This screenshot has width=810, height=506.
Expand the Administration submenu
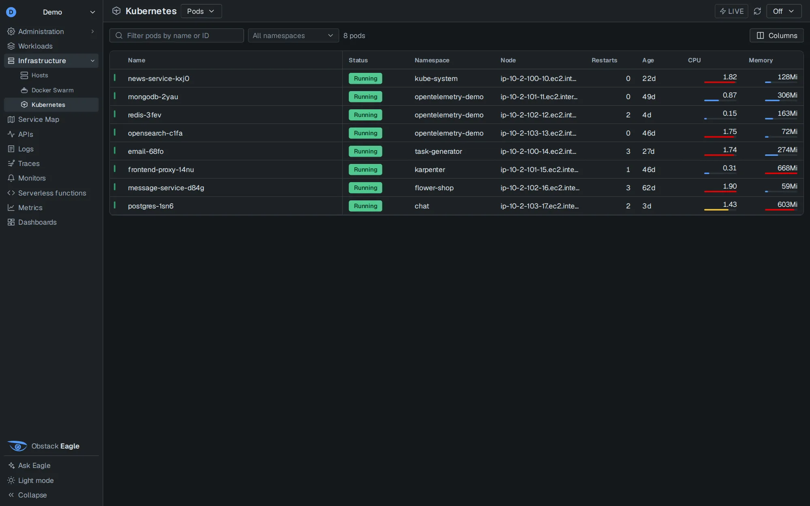(x=51, y=32)
